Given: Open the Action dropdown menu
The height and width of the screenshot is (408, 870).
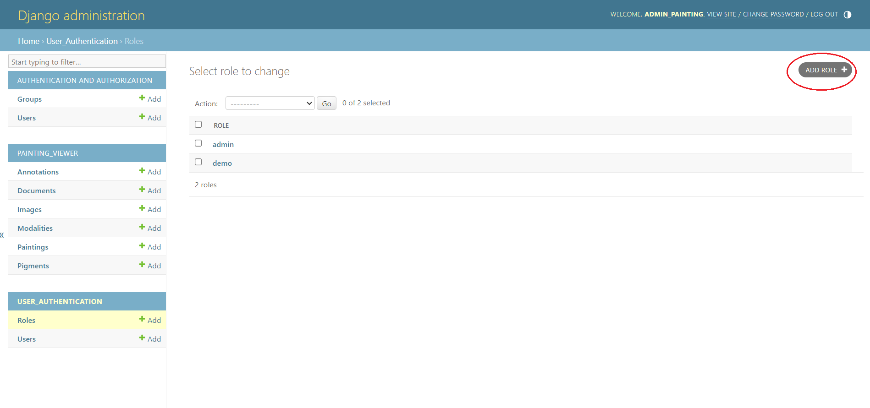Looking at the screenshot, I should click(270, 103).
